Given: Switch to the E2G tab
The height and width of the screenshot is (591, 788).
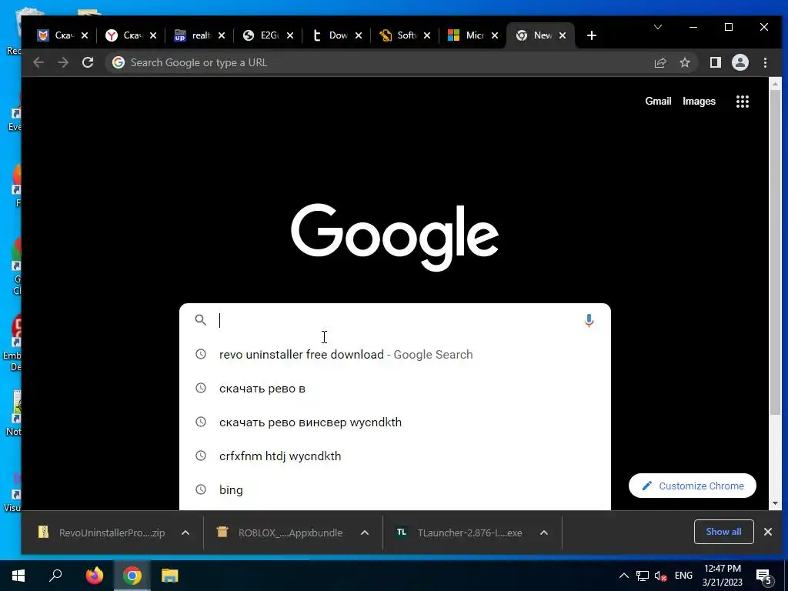Looking at the screenshot, I should [x=268, y=35].
